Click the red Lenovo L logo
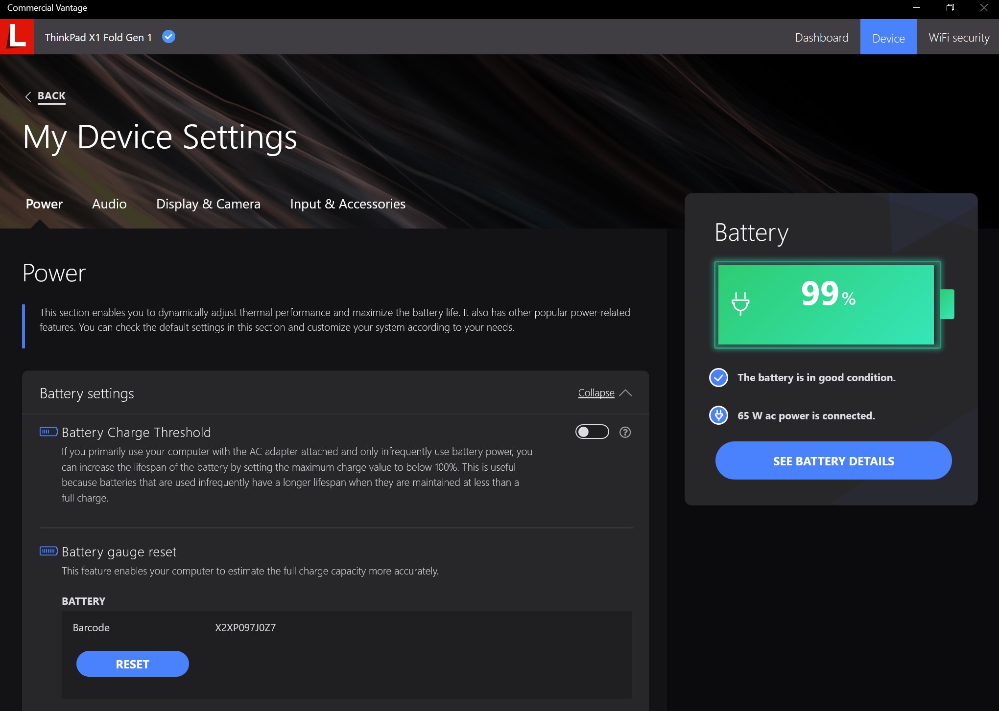The image size is (999, 711). (x=17, y=37)
